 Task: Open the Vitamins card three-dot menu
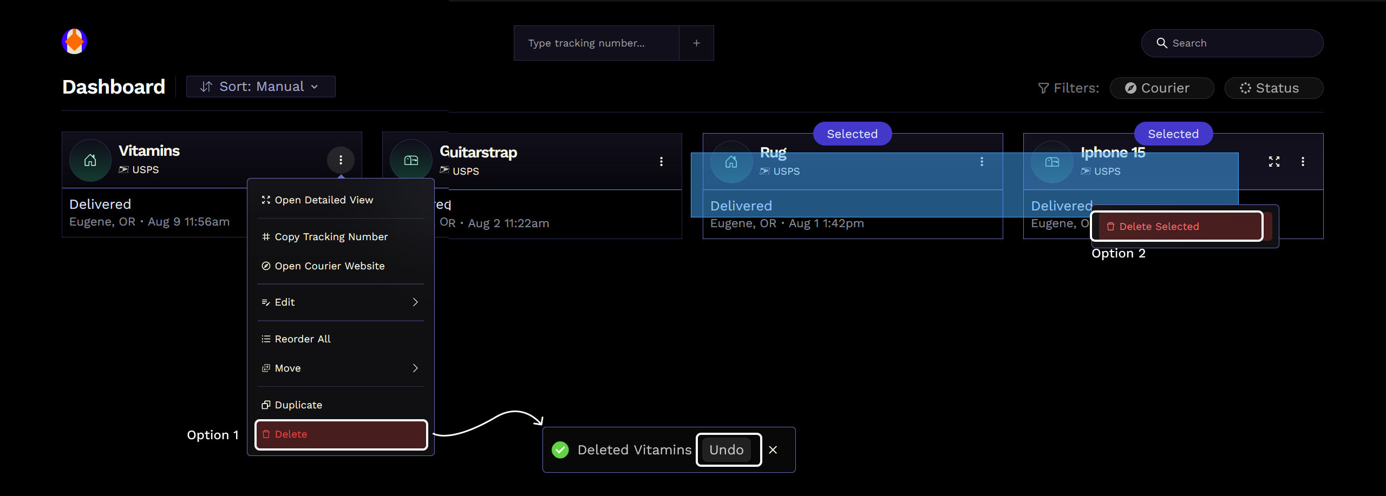[x=341, y=160]
